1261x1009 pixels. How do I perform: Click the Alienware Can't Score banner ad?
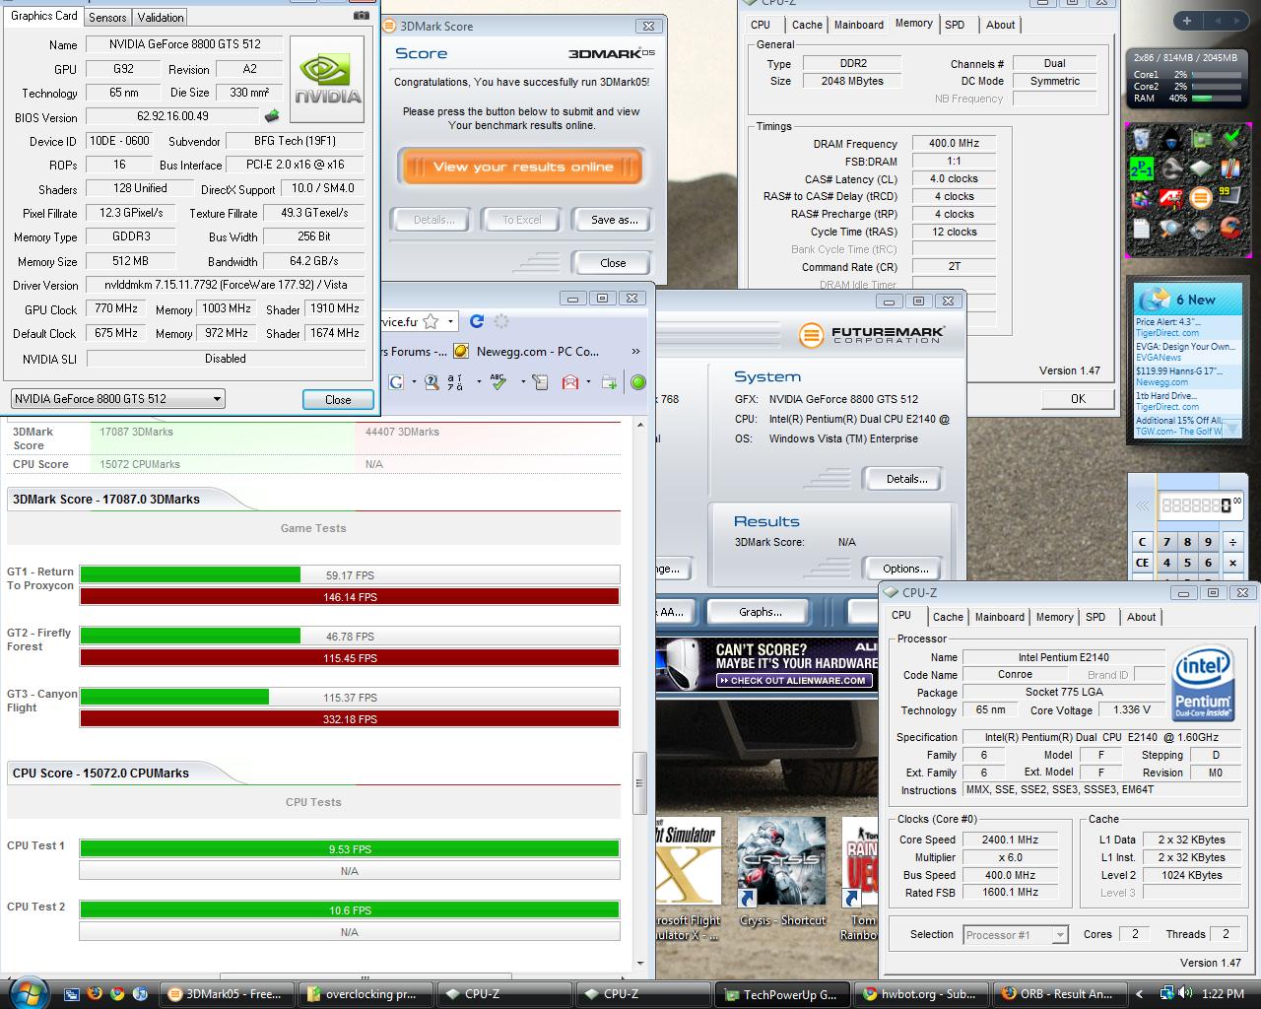click(x=766, y=664)
